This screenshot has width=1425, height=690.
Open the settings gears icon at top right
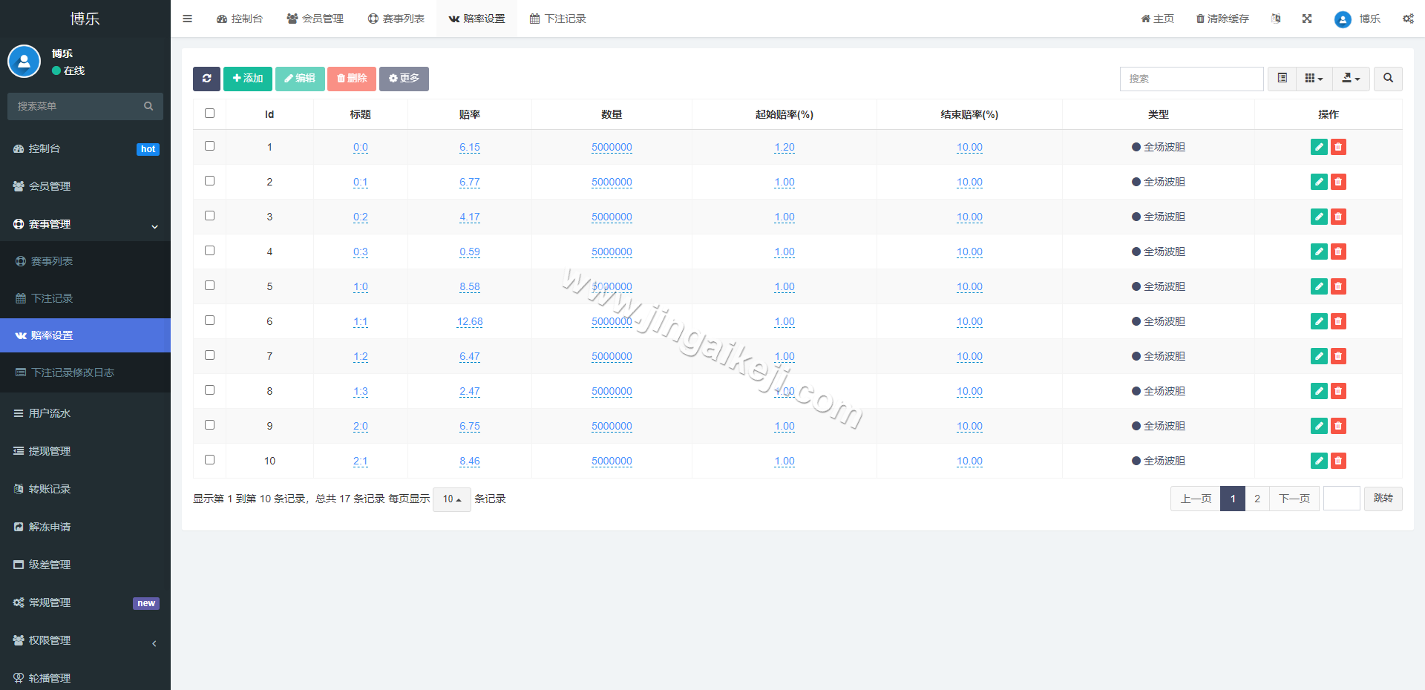coord(1408,19)
